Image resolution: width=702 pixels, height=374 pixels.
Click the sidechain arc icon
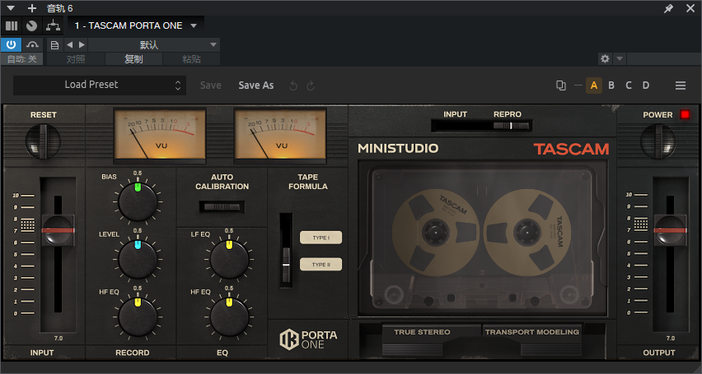tap(32, 44)
